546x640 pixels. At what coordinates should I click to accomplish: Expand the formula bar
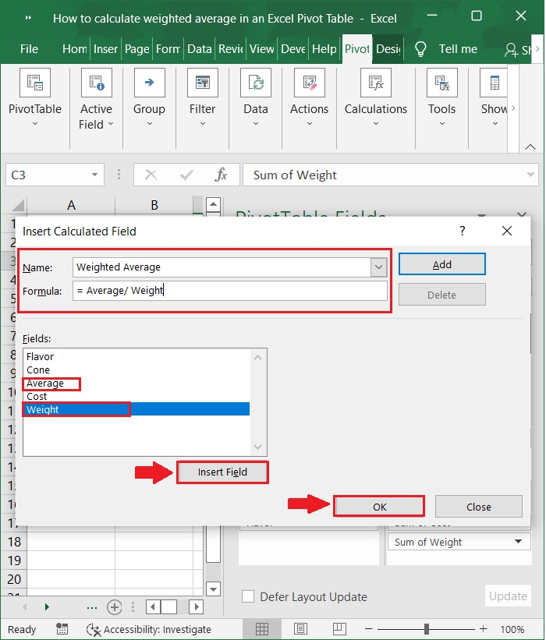pos(530,175)
